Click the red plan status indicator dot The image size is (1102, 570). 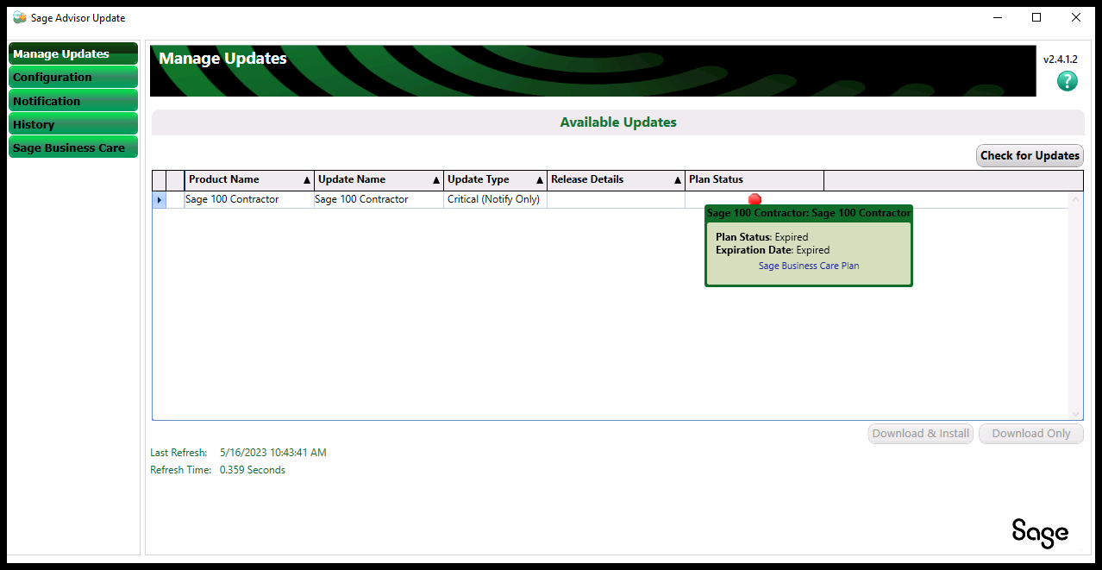[x=754, y=199]
